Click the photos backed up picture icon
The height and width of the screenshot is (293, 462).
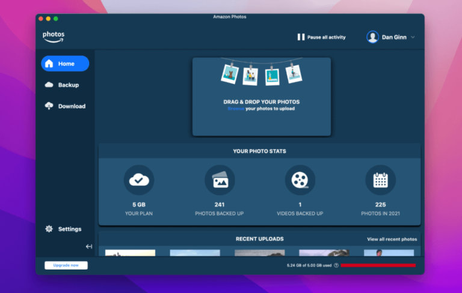(x=220, y=180)
